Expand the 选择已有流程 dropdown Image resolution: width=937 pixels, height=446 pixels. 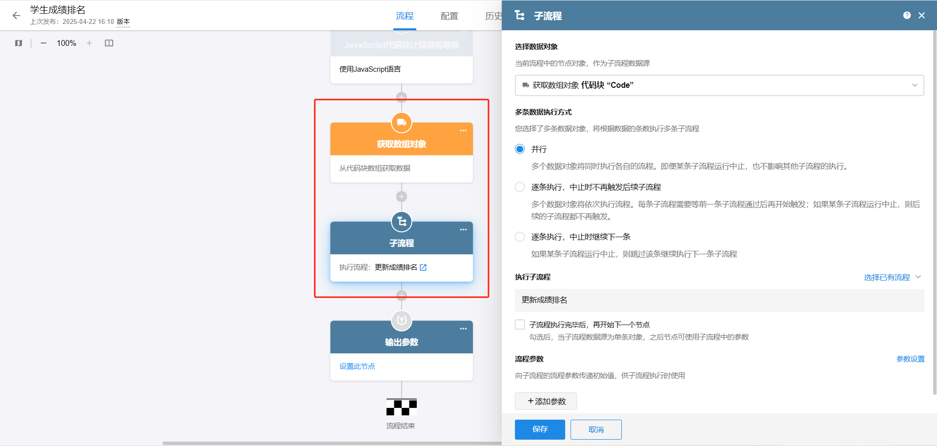pyautogui.click(x=892, y=277)
